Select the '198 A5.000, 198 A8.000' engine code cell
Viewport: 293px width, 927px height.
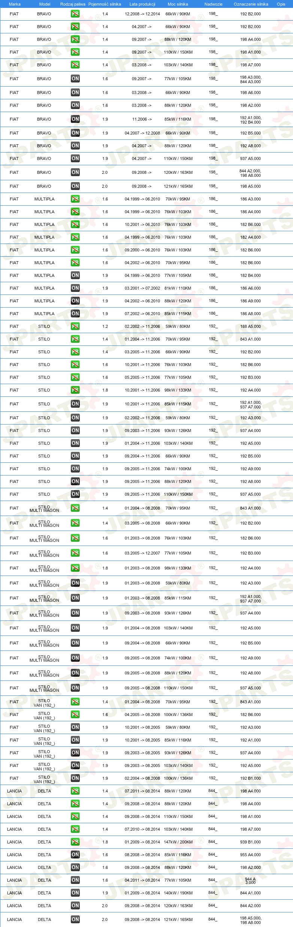(251, 920)
